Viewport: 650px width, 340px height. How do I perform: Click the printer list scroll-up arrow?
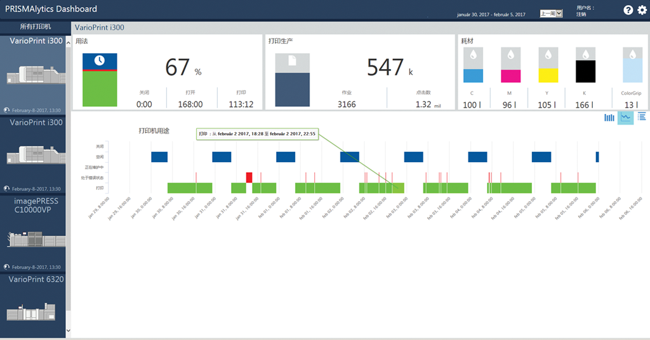tap(69, 42)
